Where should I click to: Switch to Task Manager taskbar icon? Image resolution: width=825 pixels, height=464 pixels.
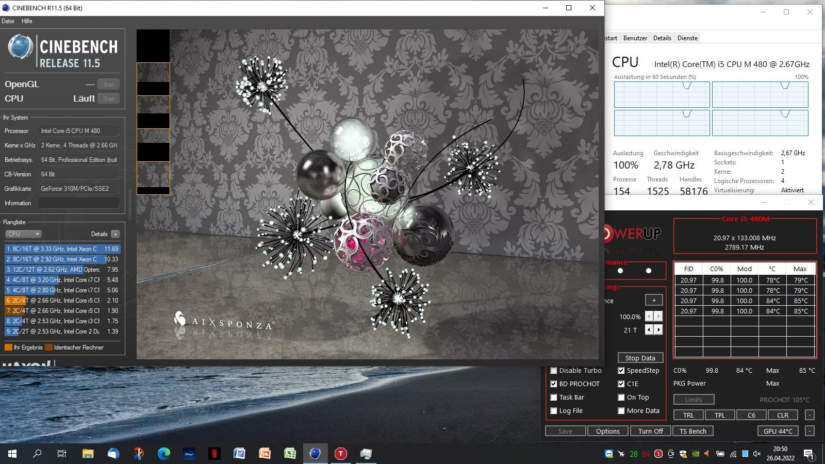pos(366,454)
